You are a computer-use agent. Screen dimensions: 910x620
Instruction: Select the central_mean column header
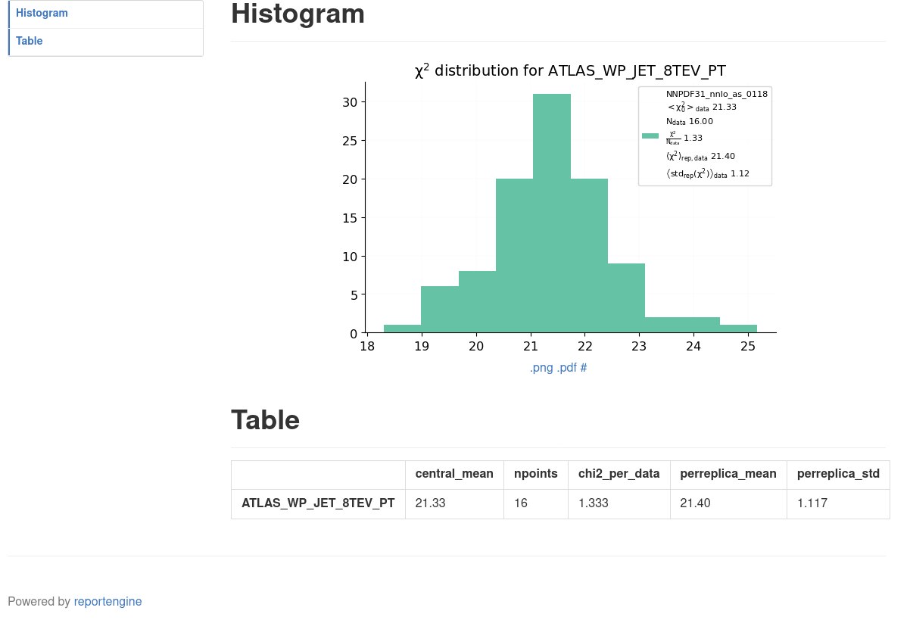pos(454,474)
